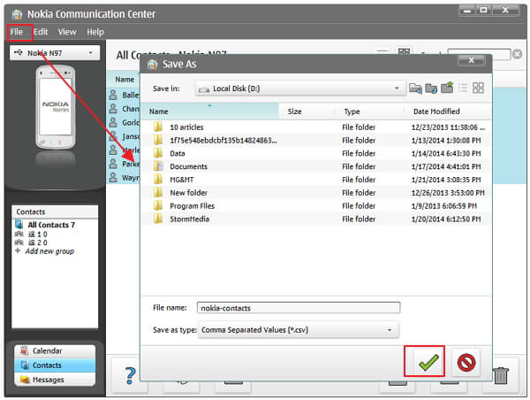Screen dimensions: 530x400
Task: Select contact group '2 0'
Action: (38, 242)
